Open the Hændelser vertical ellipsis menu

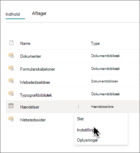(x=78, y=107)
